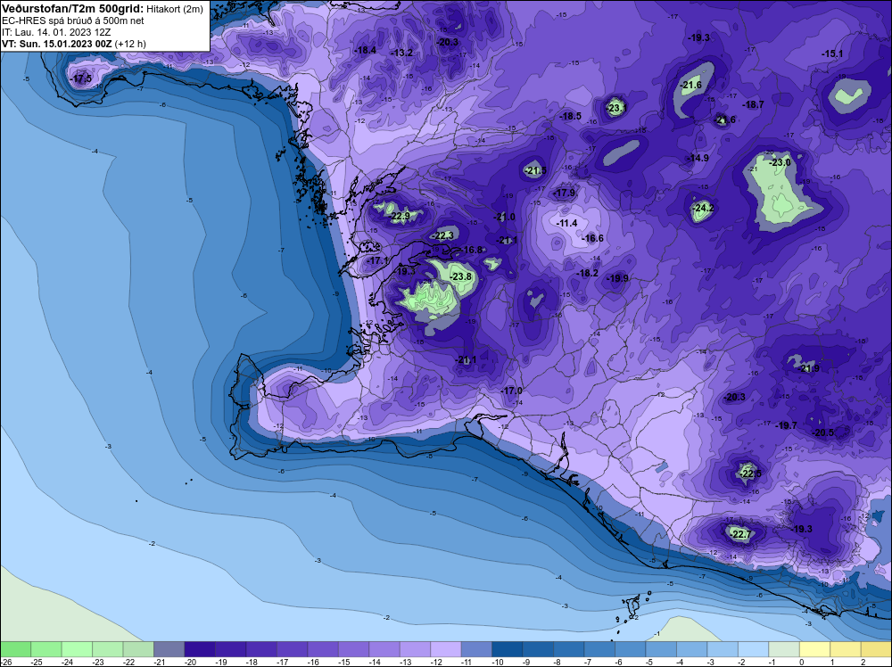Image resolution: width=892 pixels, height=667 pixels.
Task: Click the -20.5 temperature label
Action: click(x=823, y=432)
